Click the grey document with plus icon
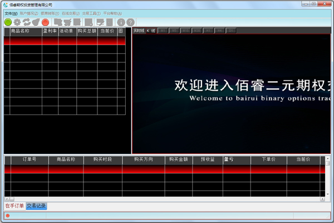Image resolution: width=334 pixels, height=223 pixels. [89, 22]
